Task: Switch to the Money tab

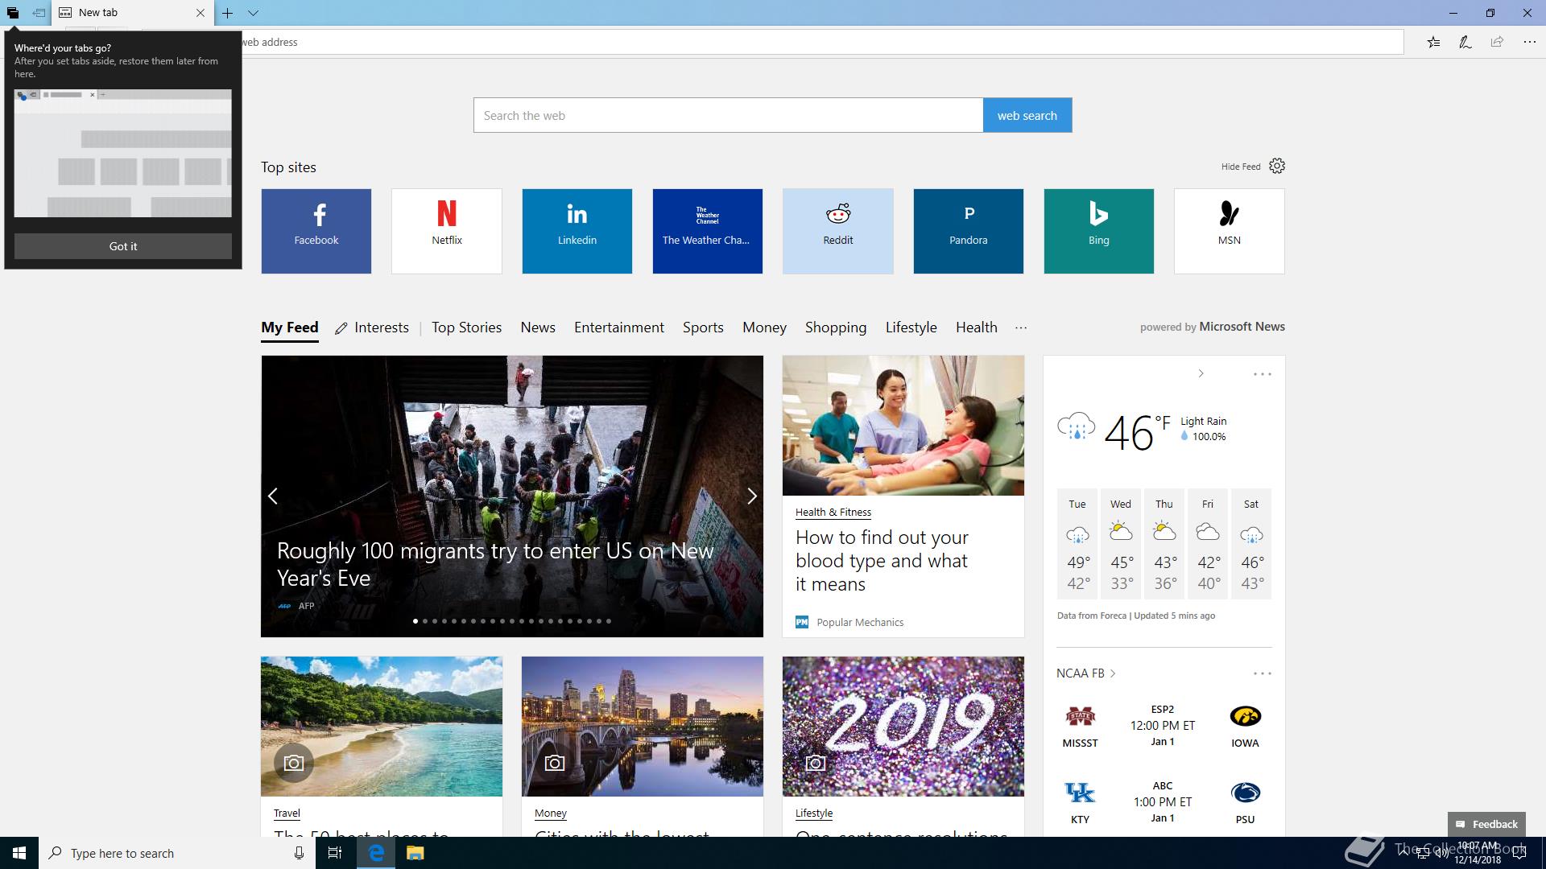Action: [764, 327]
